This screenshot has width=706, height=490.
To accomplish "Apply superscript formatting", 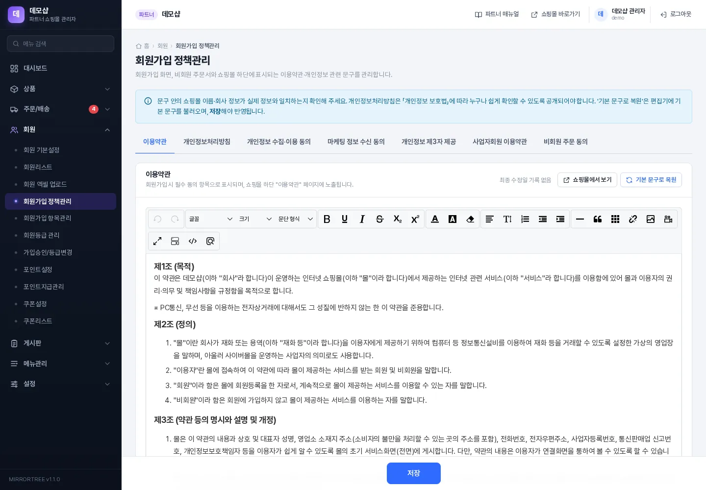I will click(x=415, y=219).
